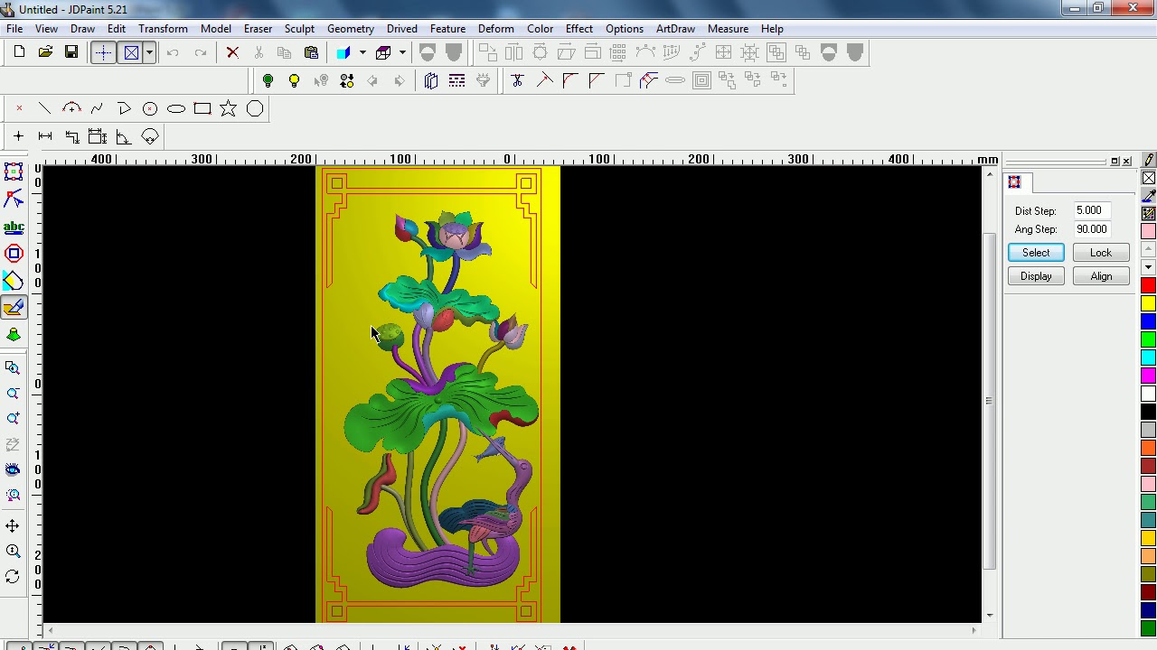Select the Point drawing tool (red x)
The height and width of the screenshot is (650, 1157).
tap(19, 109)
